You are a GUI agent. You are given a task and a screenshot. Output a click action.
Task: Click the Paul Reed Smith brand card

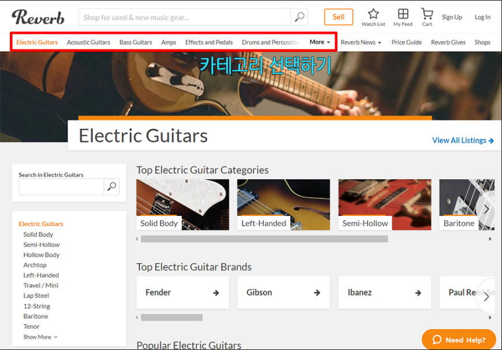click(467, 292)
